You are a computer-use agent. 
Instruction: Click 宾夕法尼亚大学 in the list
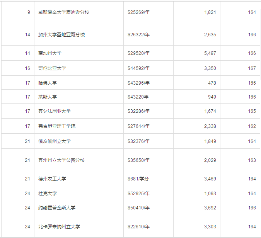pyautogui.click(x=55, y=111)
